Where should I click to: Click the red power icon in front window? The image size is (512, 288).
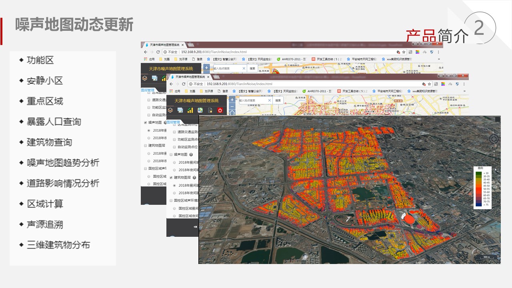point(220,110)
